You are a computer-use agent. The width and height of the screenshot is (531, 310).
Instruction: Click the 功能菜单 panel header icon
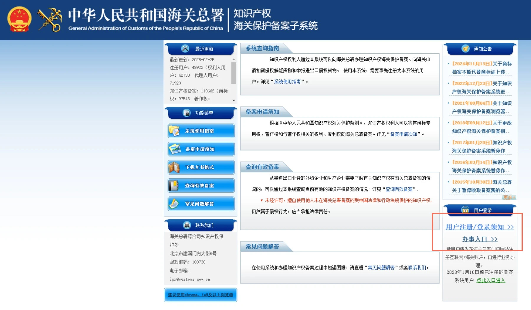tap(187, 113)
